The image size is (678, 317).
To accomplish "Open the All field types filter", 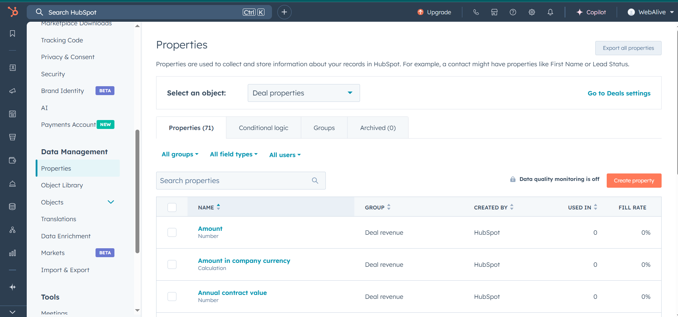I will coord(233,154).
